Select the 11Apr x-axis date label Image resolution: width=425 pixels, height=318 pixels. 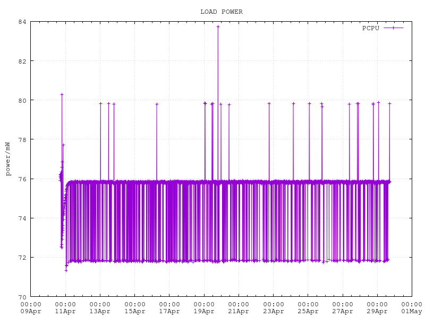click(65, 311)
